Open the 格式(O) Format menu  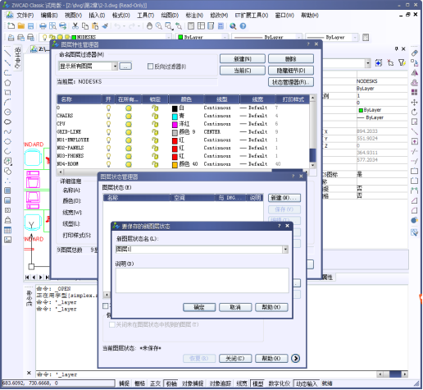pyautogui.click(x=121, y=16)
